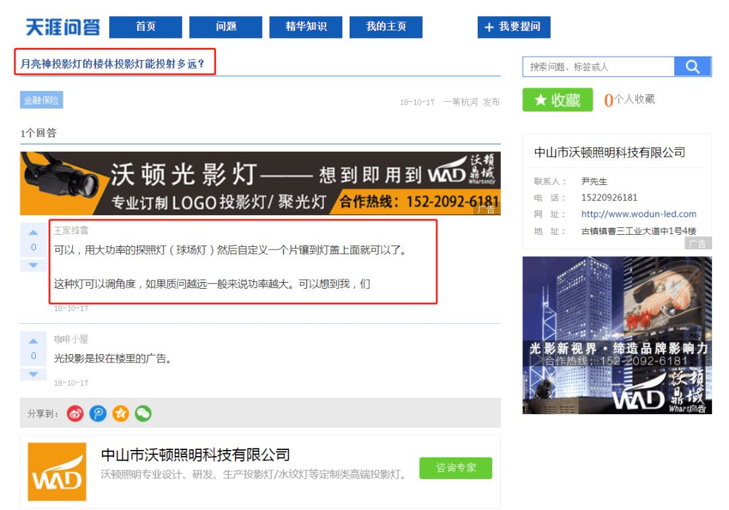Upvote the answer by 咖啡小屋
The image size is (729, 510).
[x=33, y=341]
